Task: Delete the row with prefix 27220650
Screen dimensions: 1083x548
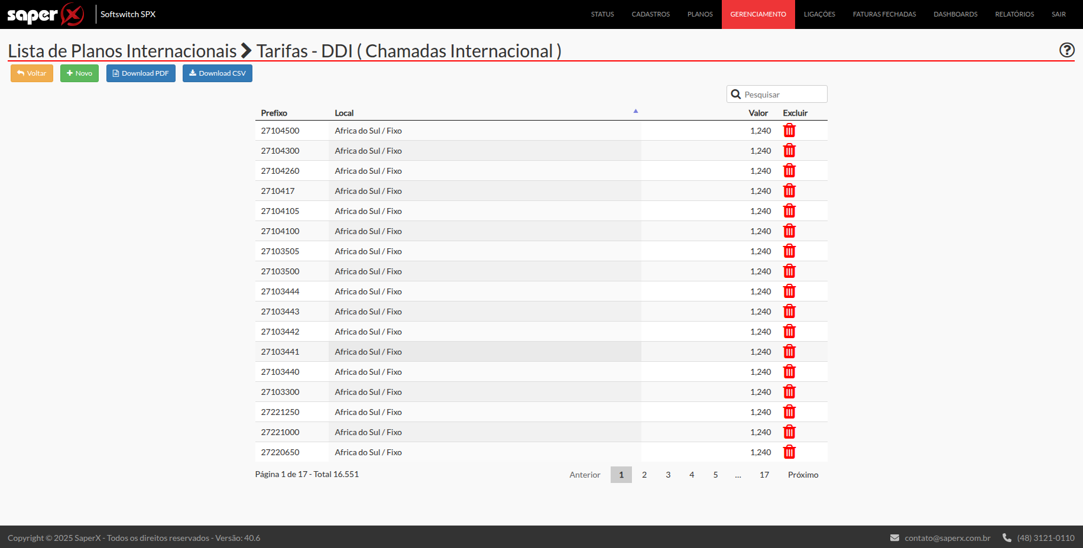Action: click(x=789, y=452)
